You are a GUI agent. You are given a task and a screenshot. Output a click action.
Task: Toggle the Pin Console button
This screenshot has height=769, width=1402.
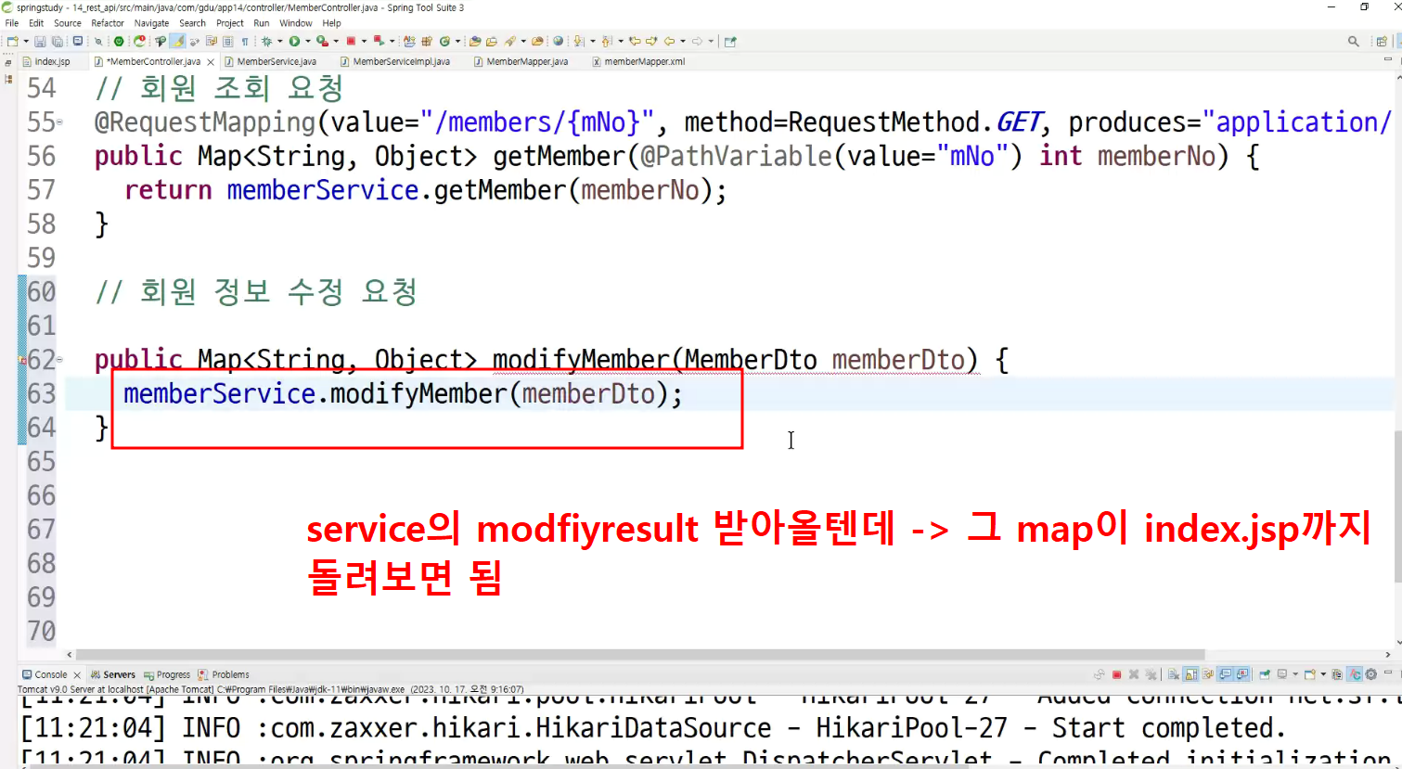(1264, 674)
